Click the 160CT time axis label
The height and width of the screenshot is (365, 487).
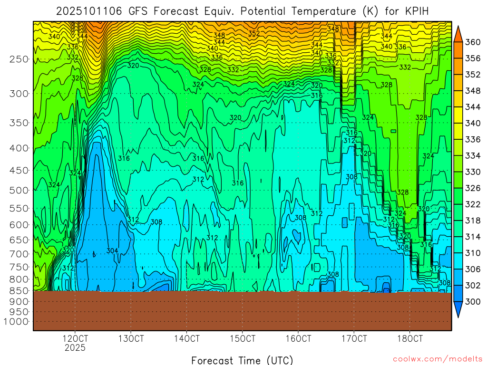click(x=298, y=338)
